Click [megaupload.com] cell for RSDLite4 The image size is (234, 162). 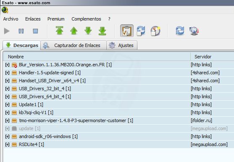point(209,144)
